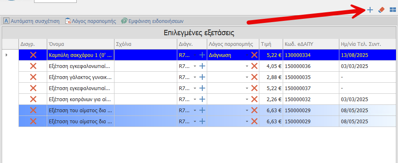Clear the referral reason in the 150000037 row
This screenshot has width=398, height=163.
click(254, 88)
